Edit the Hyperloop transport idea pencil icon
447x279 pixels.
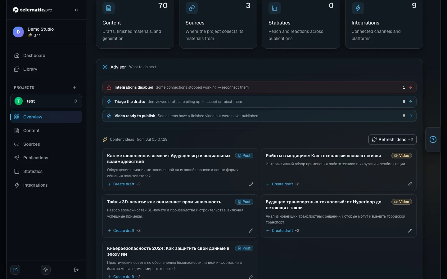point(410,231)
